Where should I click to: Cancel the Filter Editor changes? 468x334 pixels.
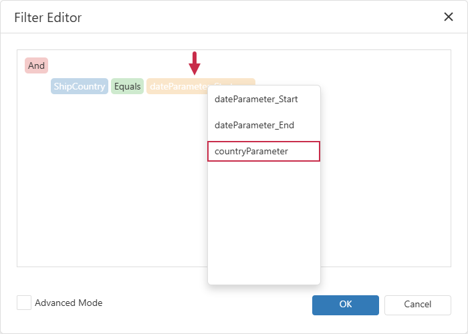click(x=418, y=305)
